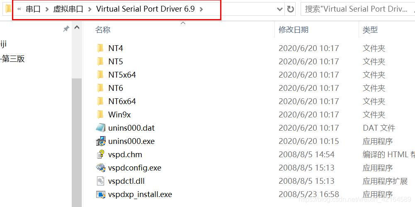Expand the arrow after 串口 breadcrumb
This screenshot has width=415, height=207.
47,9
